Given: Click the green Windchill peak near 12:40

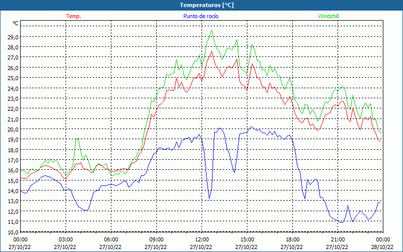Looking at the screenshot, I should [212, 30].
